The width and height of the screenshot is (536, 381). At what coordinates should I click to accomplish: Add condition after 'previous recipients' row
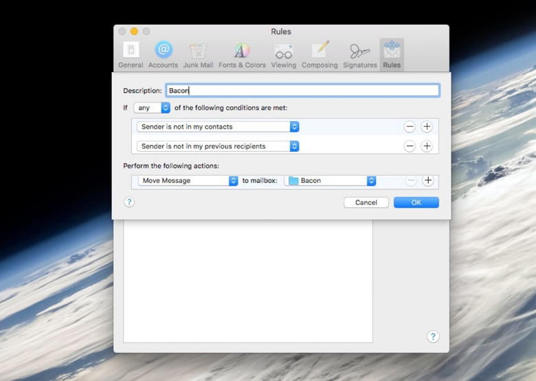(427, 146)
